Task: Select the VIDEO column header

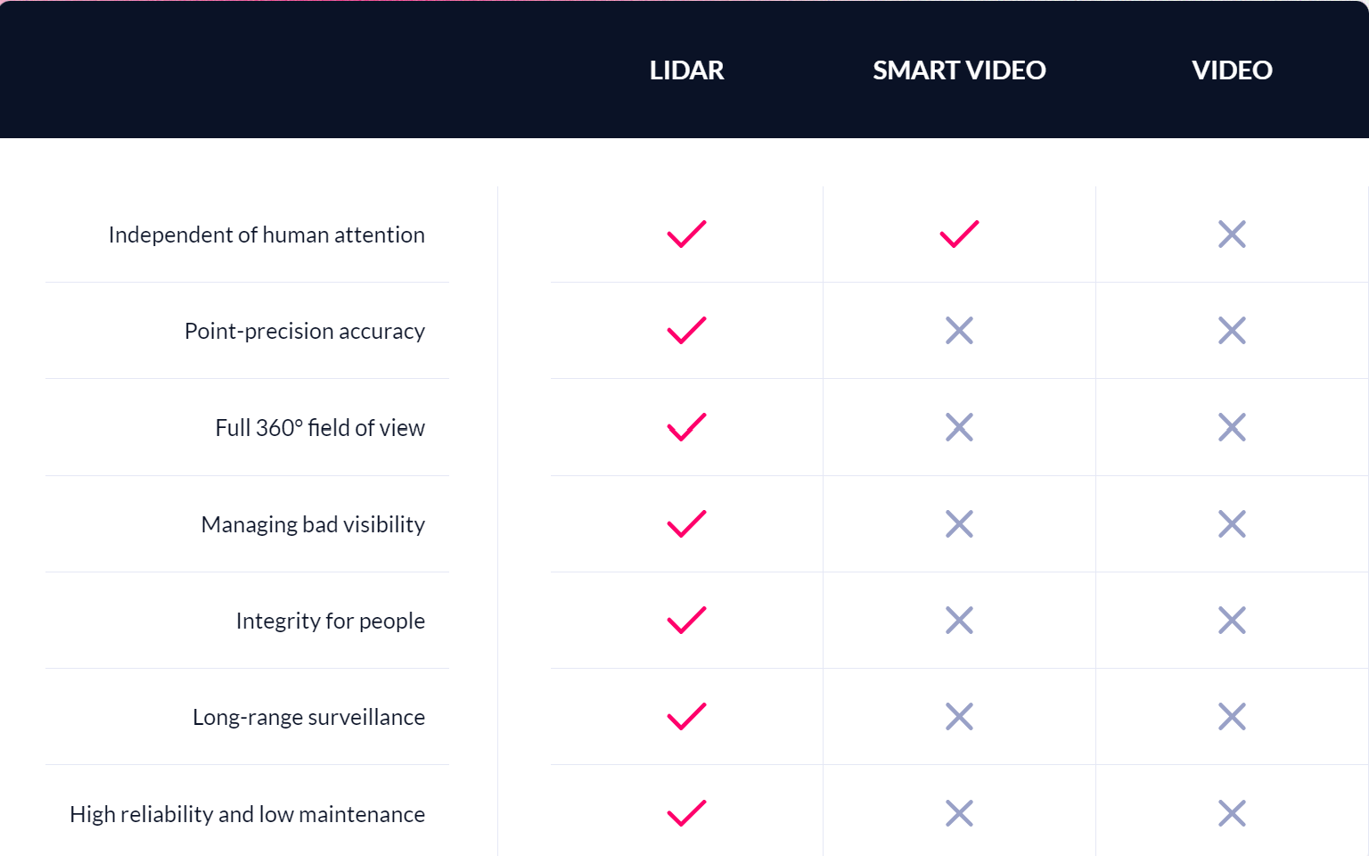Action: pos(1232,70)
